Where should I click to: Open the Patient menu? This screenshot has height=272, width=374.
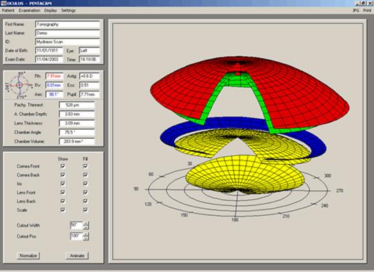coord(8,10)
